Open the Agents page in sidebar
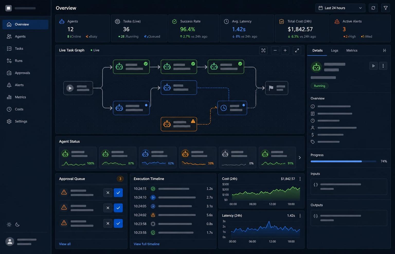 tap(25, 36)
